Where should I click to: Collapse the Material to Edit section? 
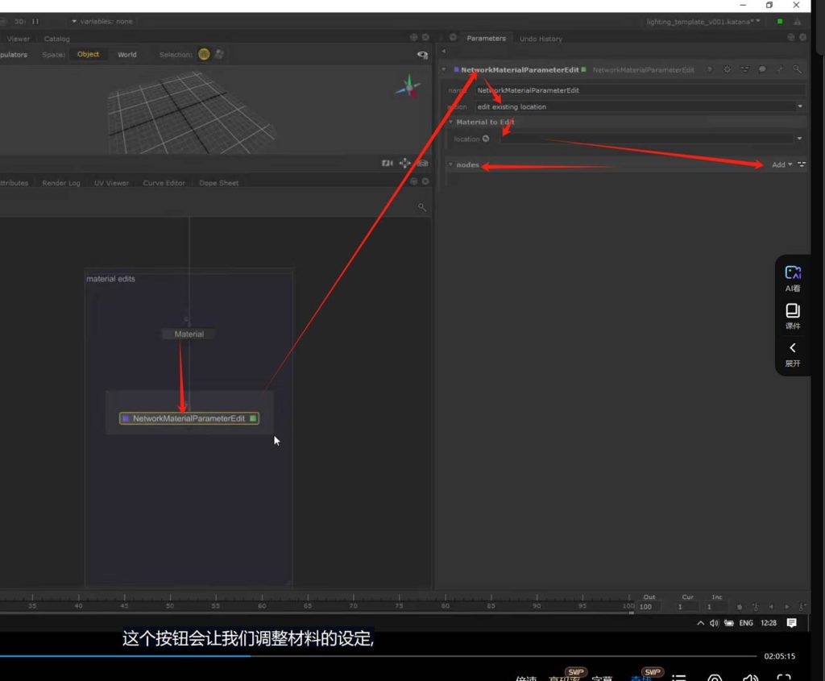coord(451,122)
